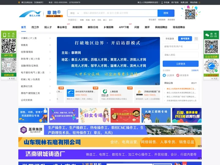Screen dimensions: 220x165
Task: Click the 章丘人才网 logo
Action: (x=31, y=14)
